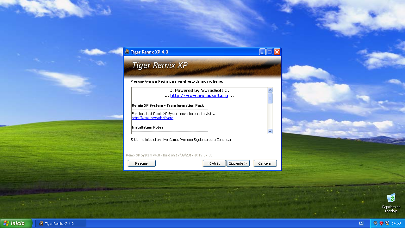Follow the small niwradsoft.org link under news
405x228 pixels.
point(153,118)
